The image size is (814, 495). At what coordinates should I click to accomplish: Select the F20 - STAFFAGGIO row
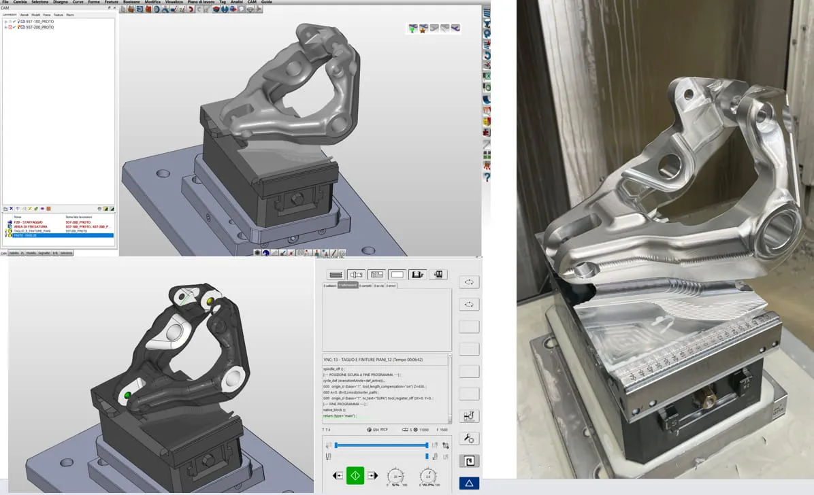click(59, 222)
